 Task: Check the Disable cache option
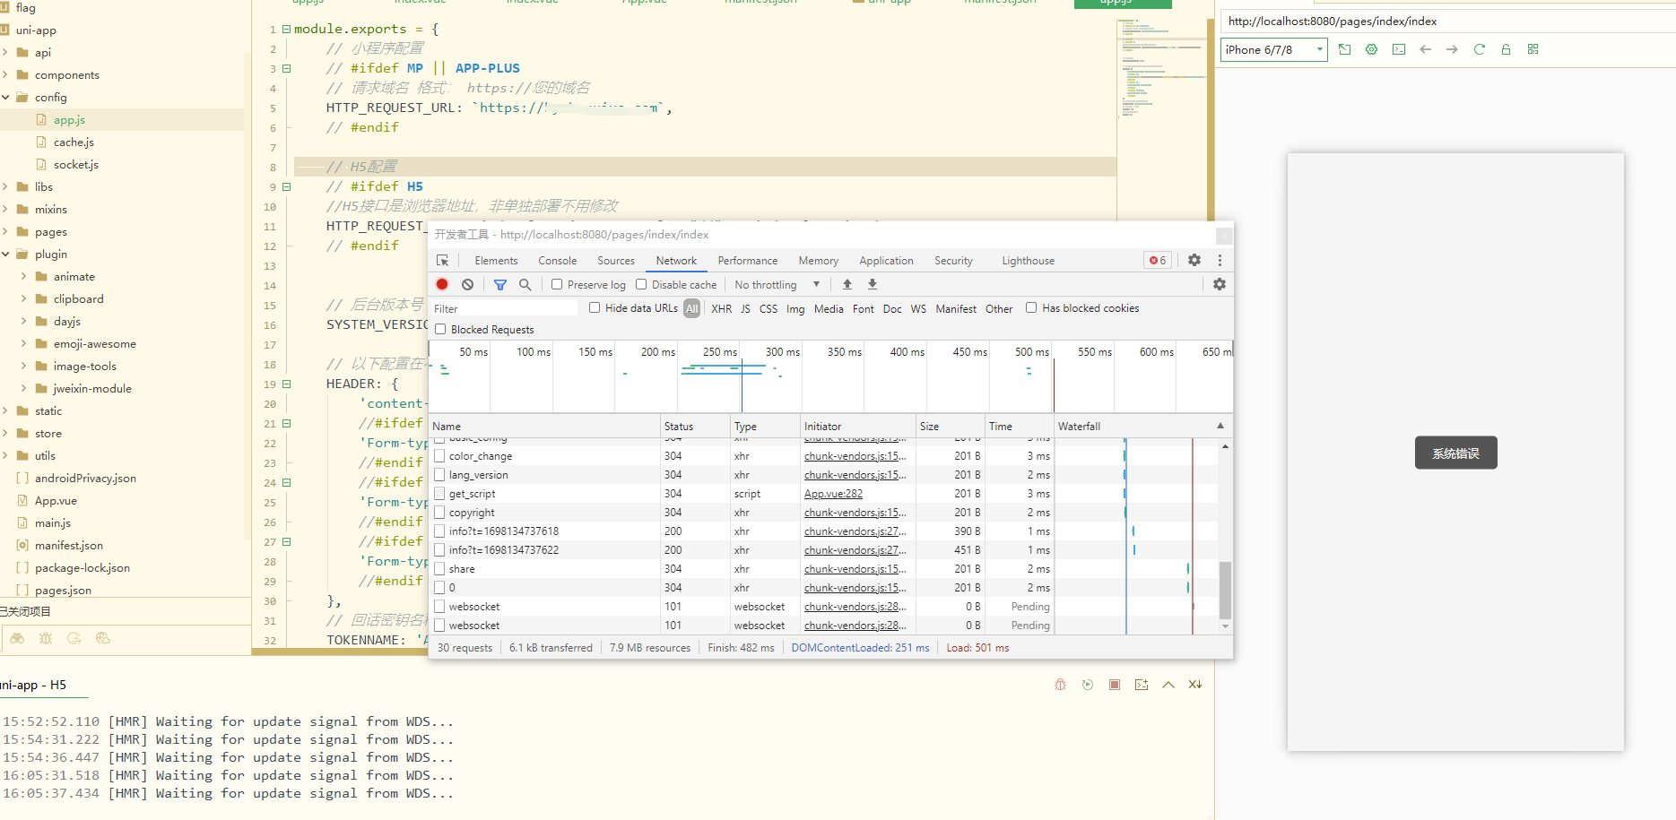click(x=641, y=284)
